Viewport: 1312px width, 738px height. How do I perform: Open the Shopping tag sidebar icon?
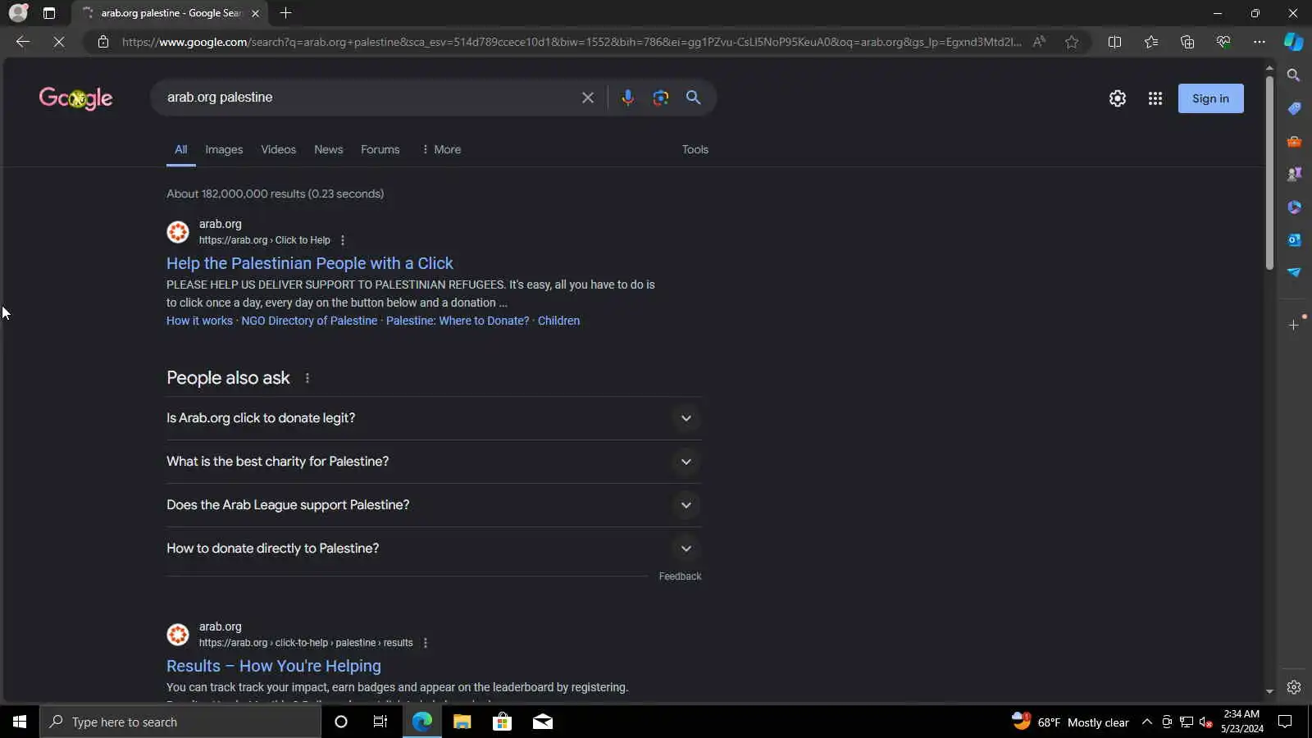tap(1294, 108)
